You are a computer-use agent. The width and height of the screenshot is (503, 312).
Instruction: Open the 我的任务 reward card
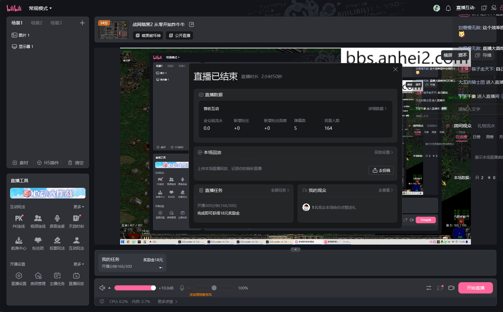click(132, 263)
